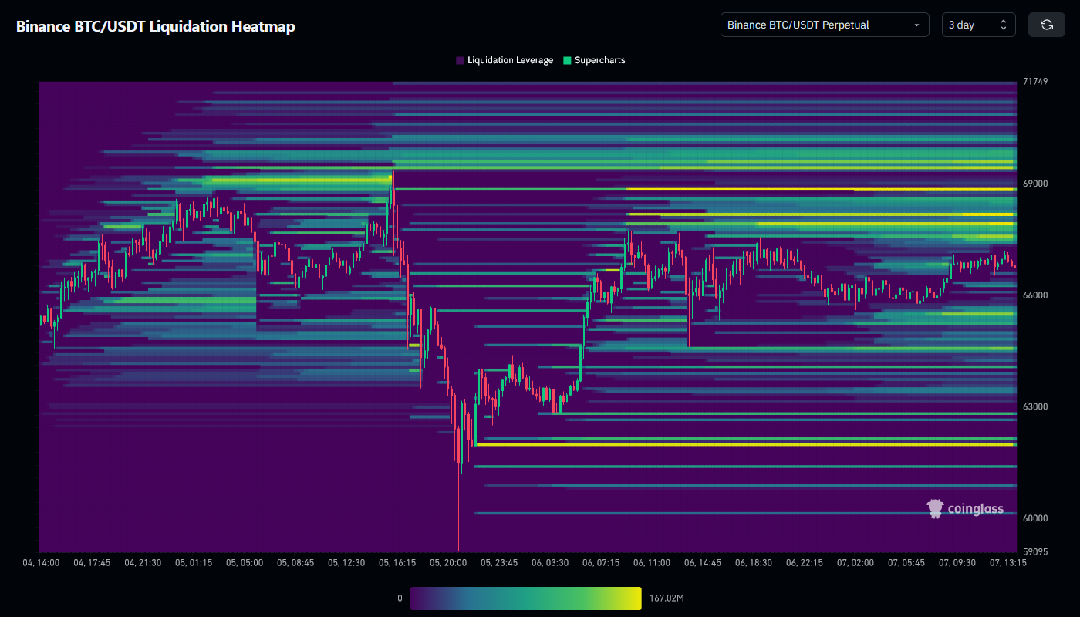Click the 05, 05:00 time axis label
This screenshot has width=1080, height=617.
click(x=245, y=563)
